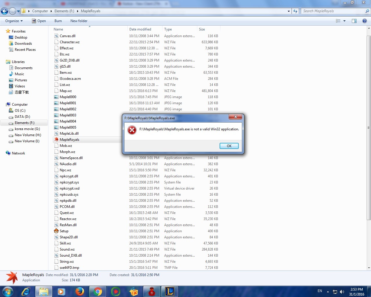Screen dimensions: 371x297
Task: Sort files by the Size column header
Action: click(202, 29)
